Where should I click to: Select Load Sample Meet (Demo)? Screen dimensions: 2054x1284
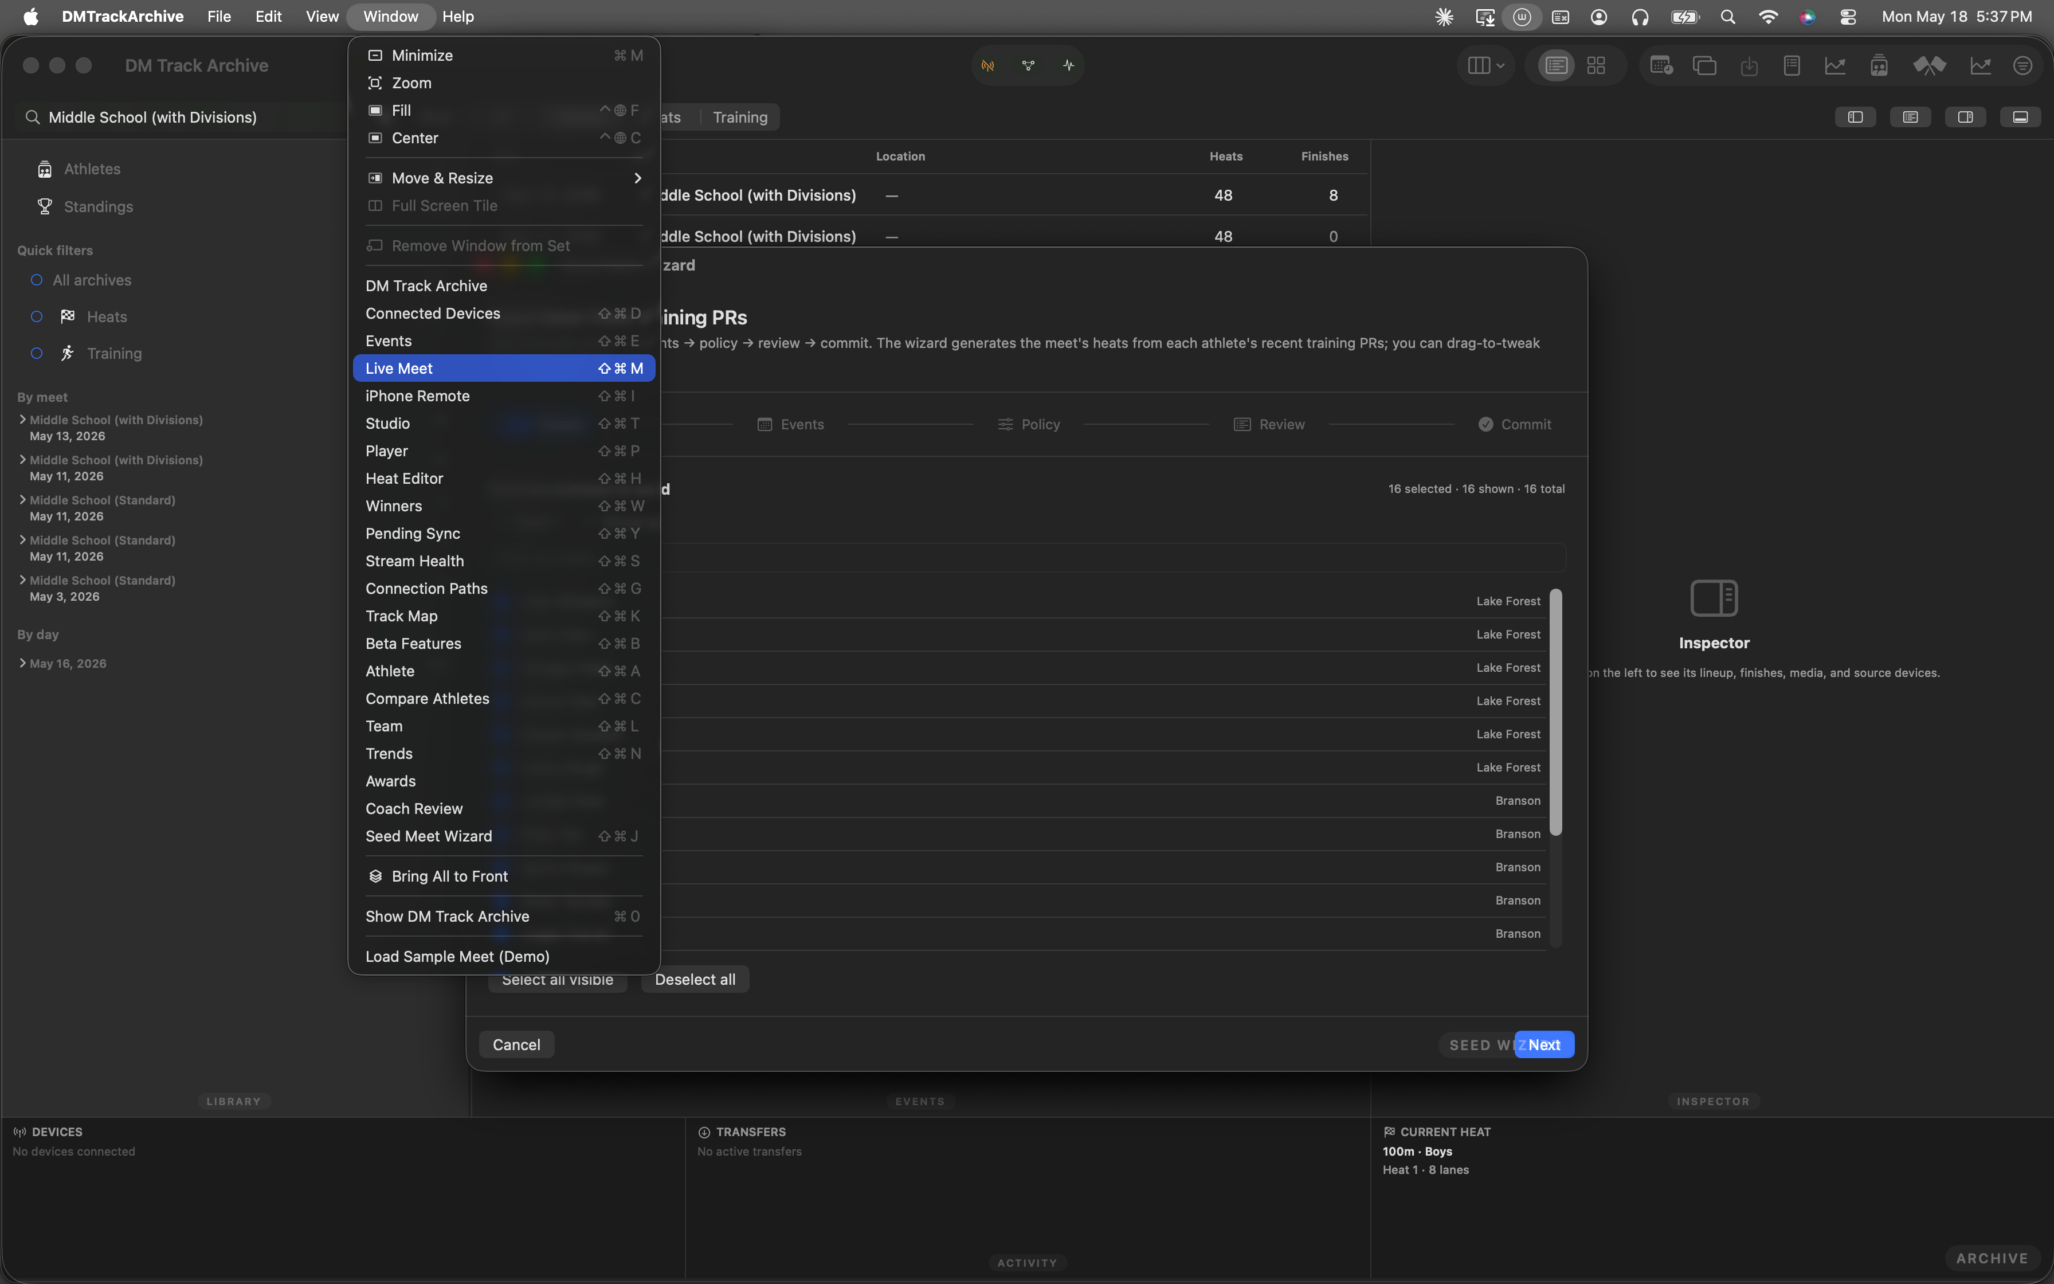click(504, 957)
